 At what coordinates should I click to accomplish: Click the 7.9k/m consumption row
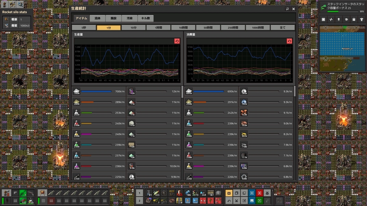[266, 145]
